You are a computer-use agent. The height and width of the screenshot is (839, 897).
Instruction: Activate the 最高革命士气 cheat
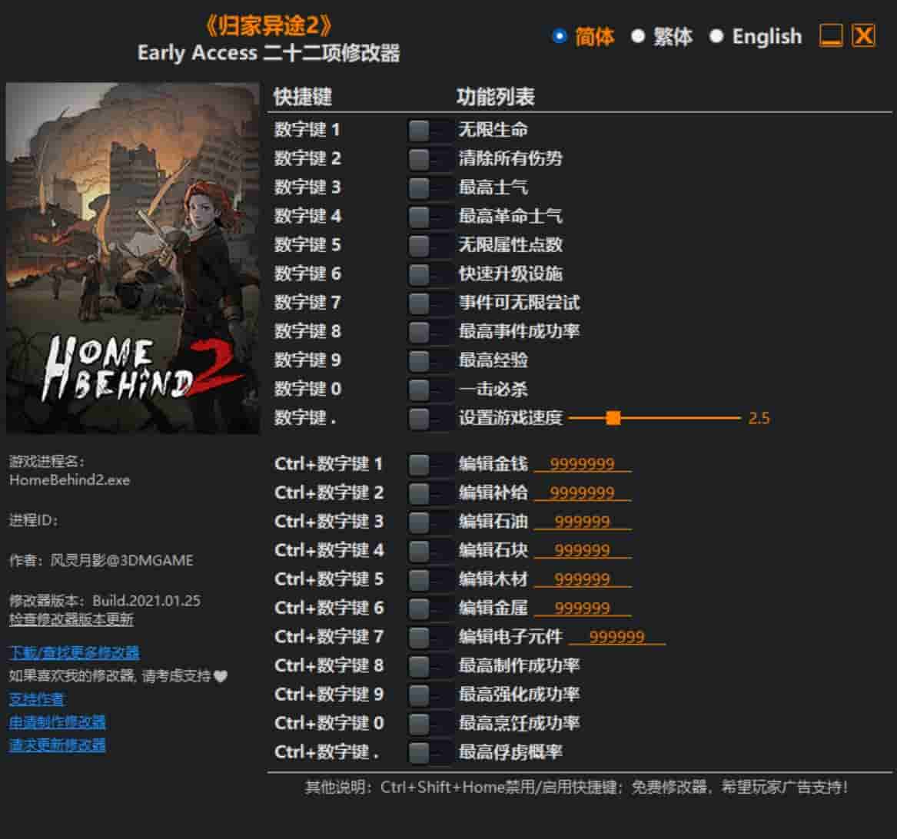click(429, 217)
